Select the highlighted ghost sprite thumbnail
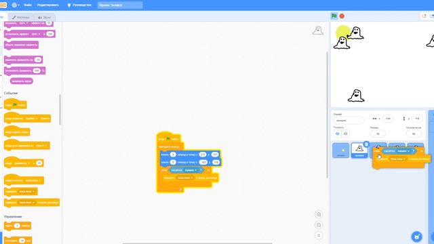434x244 pixels. click(359, 150)
